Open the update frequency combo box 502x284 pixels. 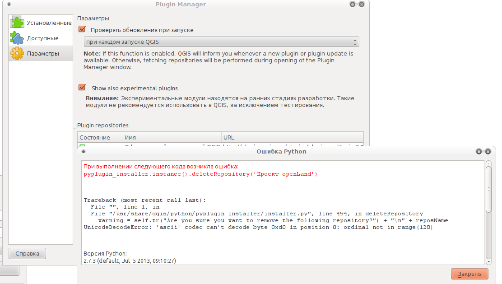[221, 42]
